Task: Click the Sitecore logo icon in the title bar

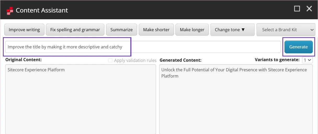Action: (10, 10)
